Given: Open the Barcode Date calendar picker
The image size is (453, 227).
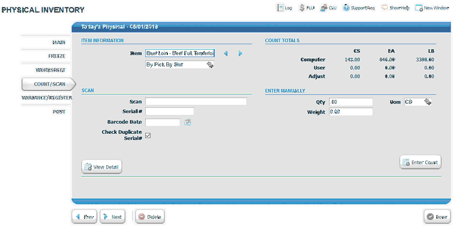Looking at the screenshot, I should pyautogui.click(x=188, y=122).
